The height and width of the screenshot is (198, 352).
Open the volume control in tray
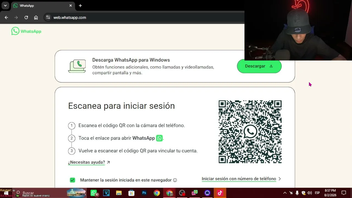click(x=310, y=193)
